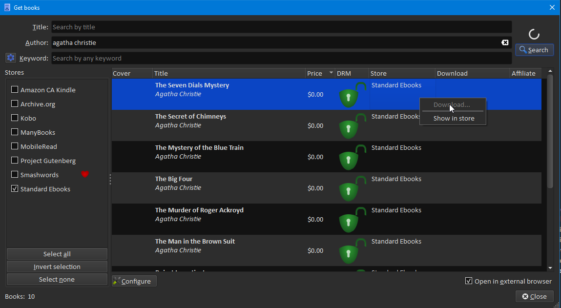561x308 pixels.
Task: Click the Get books window icon in title bar
Action: [7, 7]
